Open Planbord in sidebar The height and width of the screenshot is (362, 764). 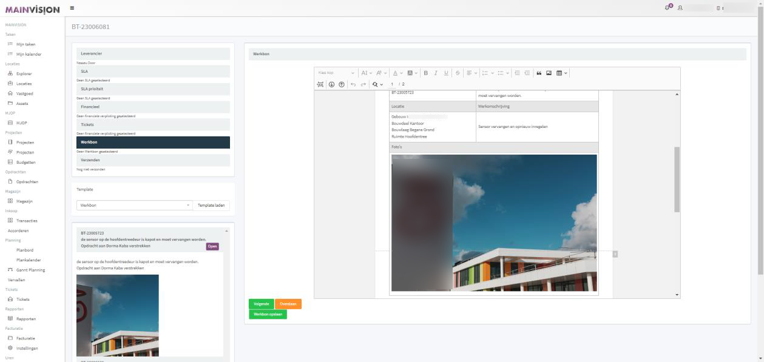pos(25,250)
